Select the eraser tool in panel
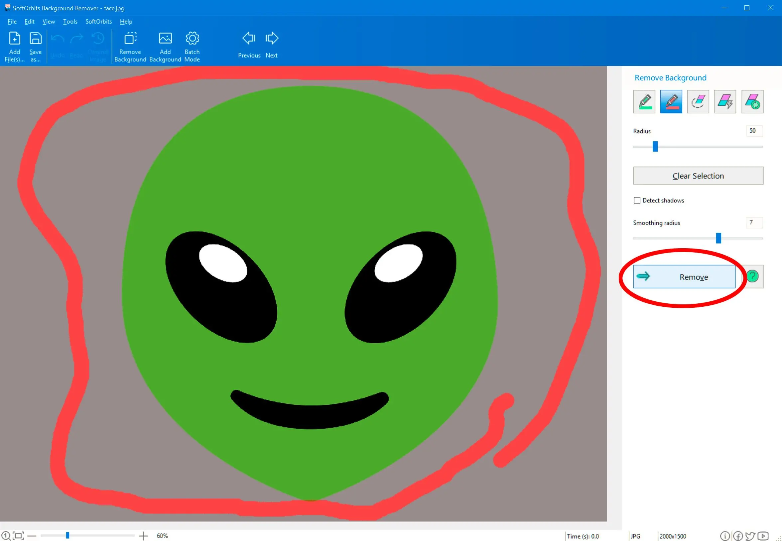The width and height of the screenshot is (782, 541). coord(698,102)
